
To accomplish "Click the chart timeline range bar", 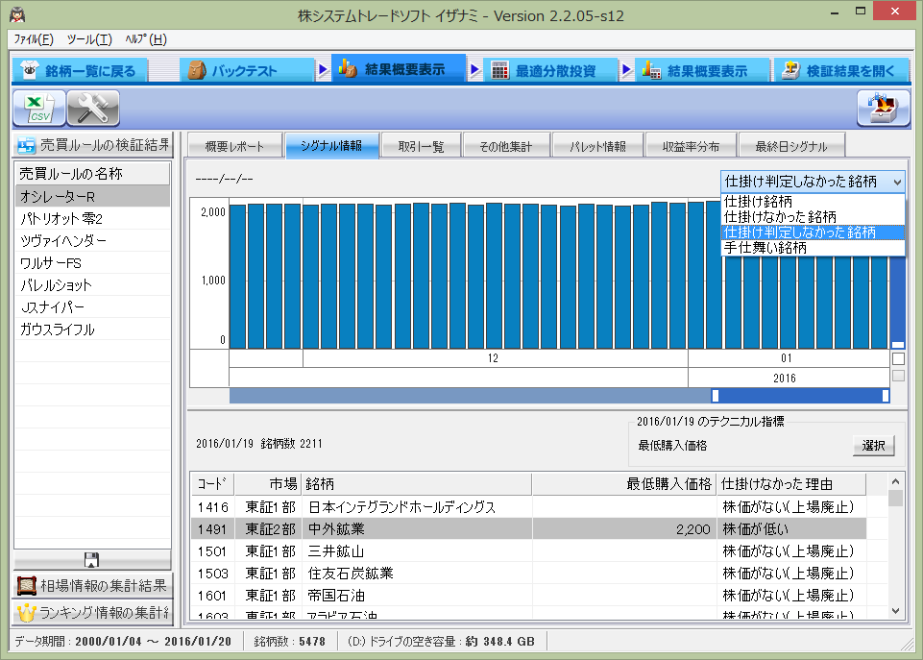I will [x=559, y=396].
